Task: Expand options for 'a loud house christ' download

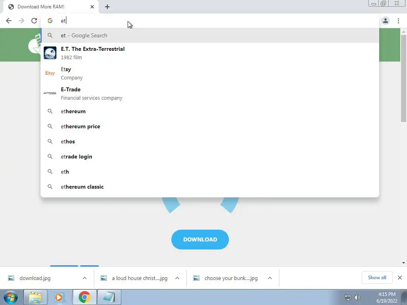Action: [x=177, y=278]
